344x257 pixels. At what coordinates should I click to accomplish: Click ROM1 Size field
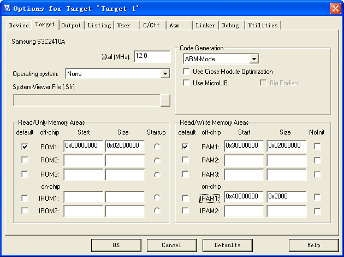coord(125,146)
